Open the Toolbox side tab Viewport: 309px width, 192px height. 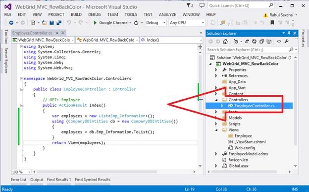coord(6,37)
